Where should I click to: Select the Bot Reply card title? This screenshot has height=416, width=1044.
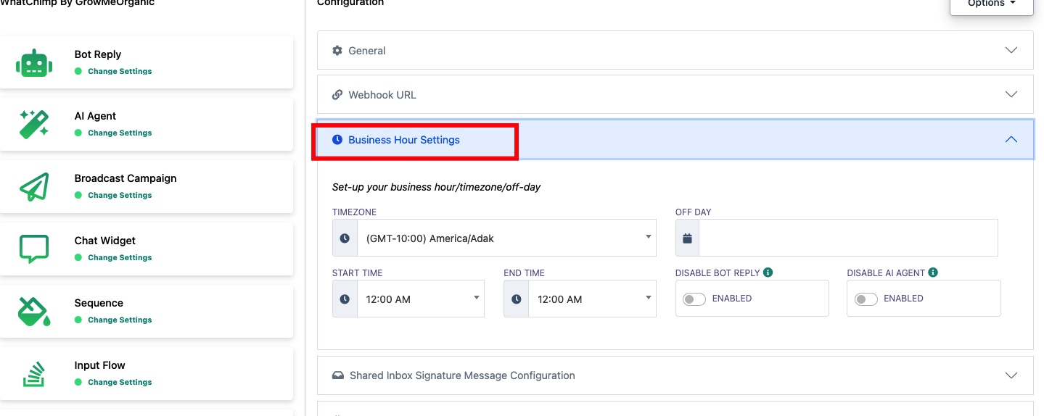(x=98, y=54)
